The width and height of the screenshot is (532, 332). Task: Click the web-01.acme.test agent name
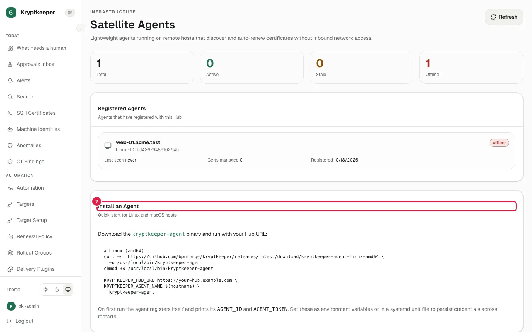[x=138, y=142]
